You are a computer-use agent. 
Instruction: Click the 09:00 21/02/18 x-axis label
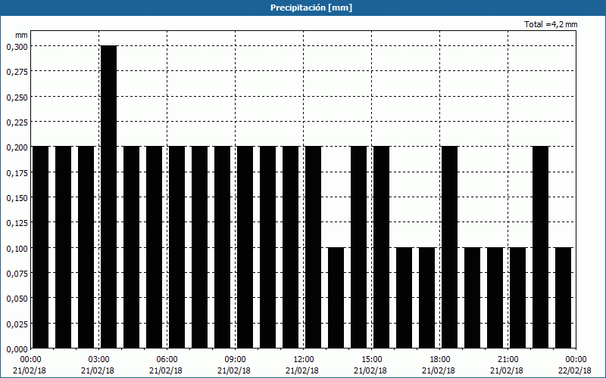pos(235,365)
